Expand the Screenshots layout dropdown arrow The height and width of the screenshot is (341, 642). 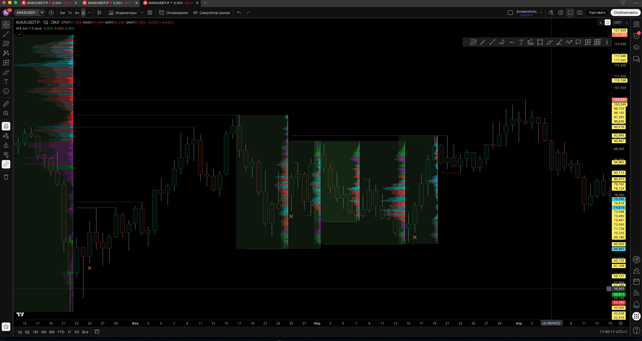pos(541,13)
